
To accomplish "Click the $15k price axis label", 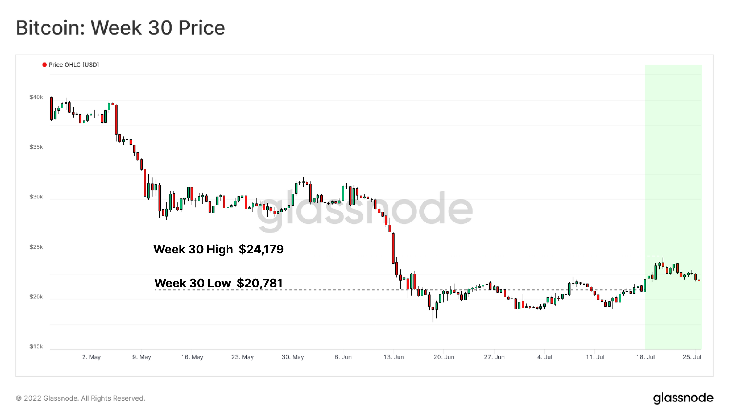I will pos(36,346).
